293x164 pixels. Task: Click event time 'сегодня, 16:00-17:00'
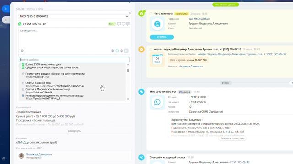pos(196,60)
